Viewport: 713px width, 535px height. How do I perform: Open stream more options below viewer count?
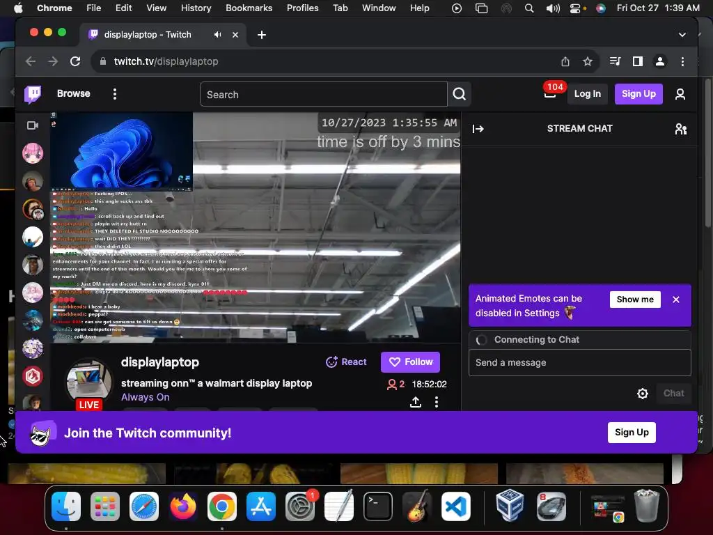point(437,402)
